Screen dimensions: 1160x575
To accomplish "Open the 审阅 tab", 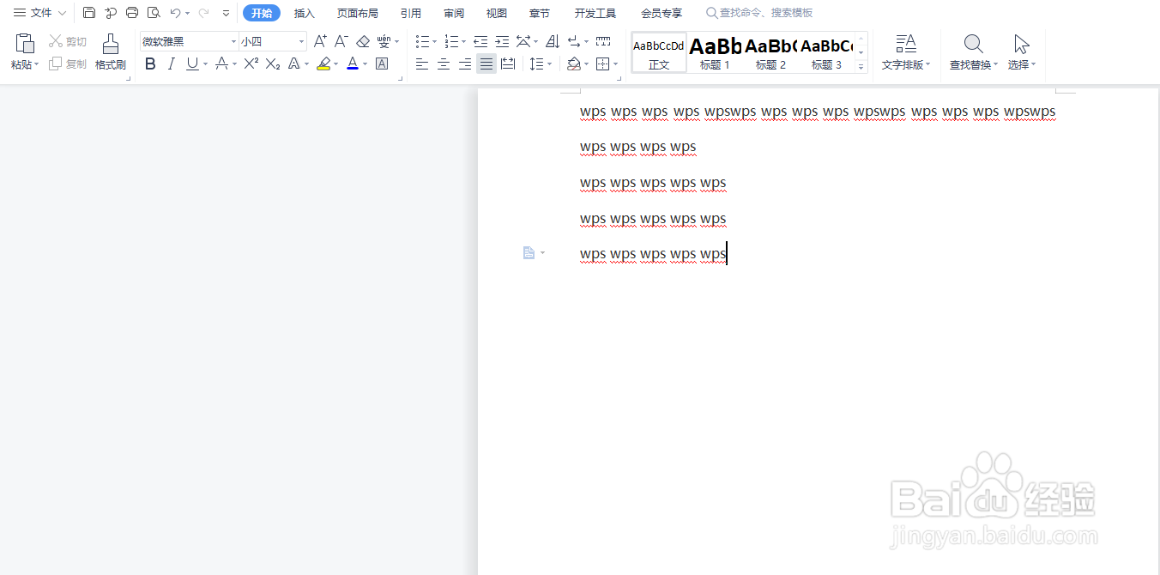I will pos(455,13).
